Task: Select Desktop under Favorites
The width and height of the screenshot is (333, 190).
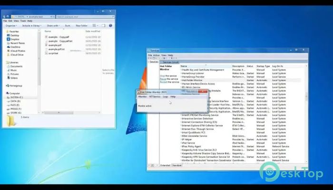Action: tap(13, 36)
